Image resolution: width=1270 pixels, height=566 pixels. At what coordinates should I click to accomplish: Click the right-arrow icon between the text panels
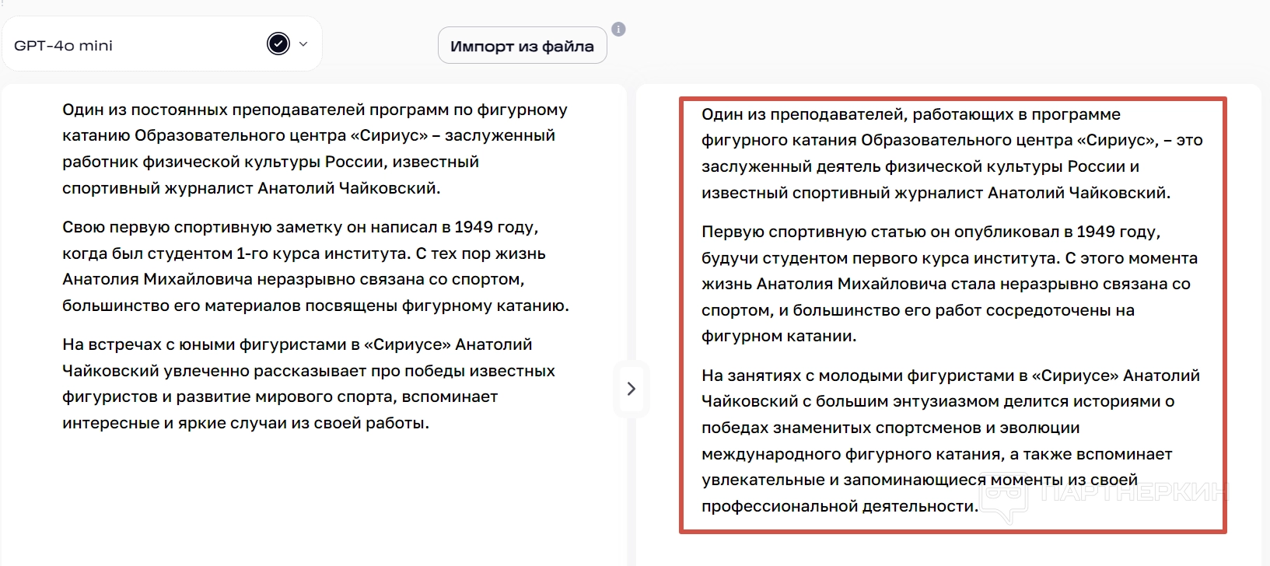click(x=631, y=389)
